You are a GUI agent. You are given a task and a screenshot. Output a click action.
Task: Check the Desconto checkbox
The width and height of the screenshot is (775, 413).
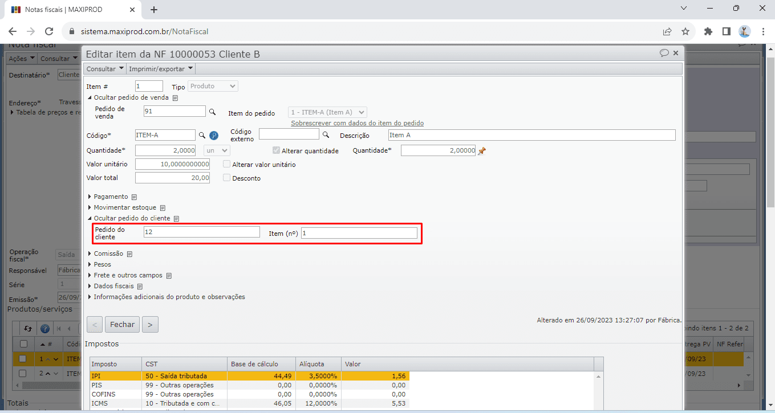(227, 178)
